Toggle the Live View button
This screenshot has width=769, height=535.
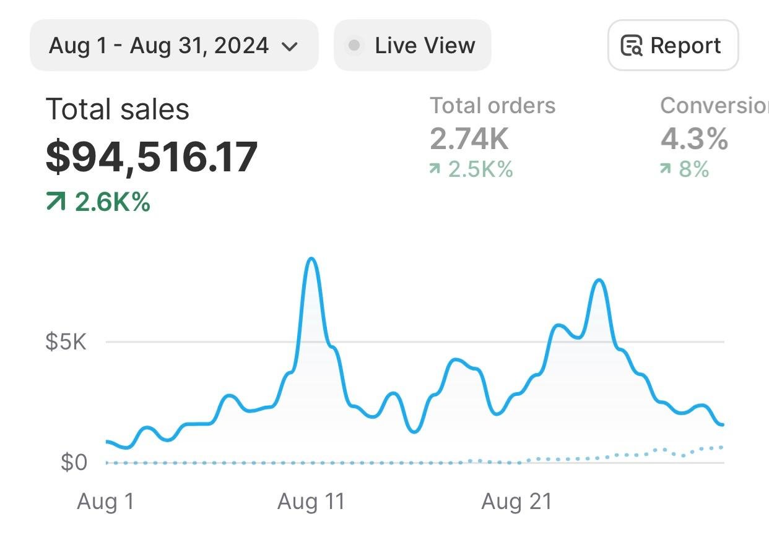coord(412,45)
